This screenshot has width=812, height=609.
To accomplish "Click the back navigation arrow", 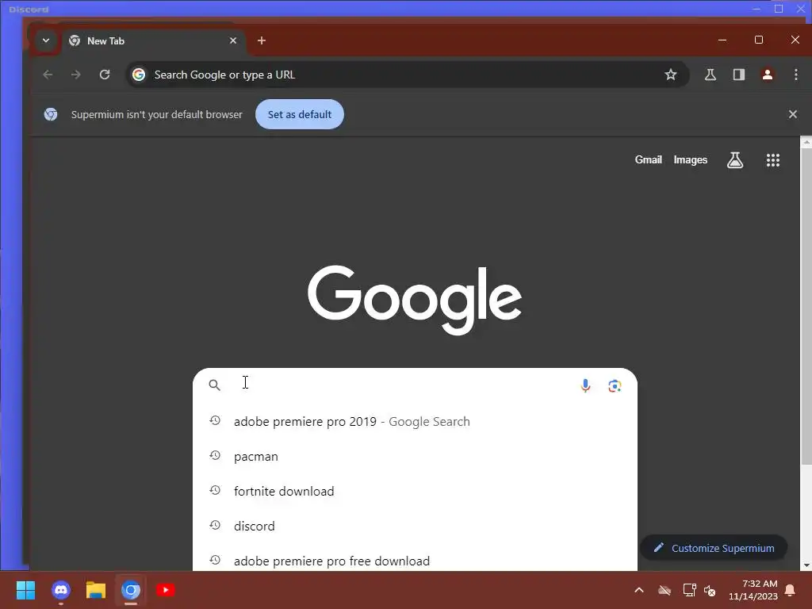I will click(x=48, y=75).
